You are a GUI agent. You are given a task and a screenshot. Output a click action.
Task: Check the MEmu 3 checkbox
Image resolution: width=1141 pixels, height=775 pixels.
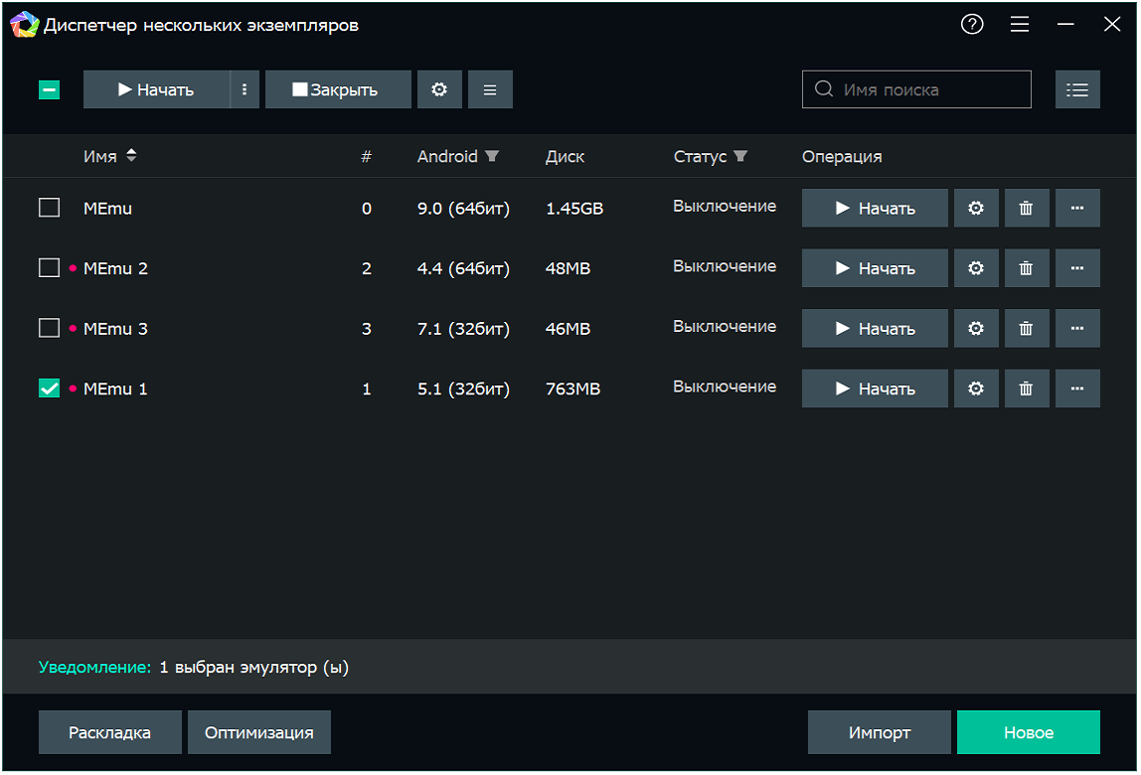(x=49, y=328)
